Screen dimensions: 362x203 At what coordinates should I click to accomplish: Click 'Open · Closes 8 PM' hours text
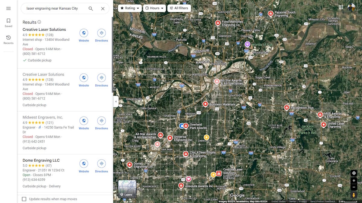point(37,175)
